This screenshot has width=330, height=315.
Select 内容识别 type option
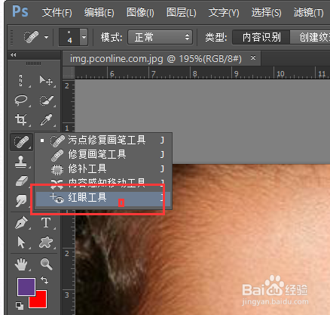pos(261,37)
